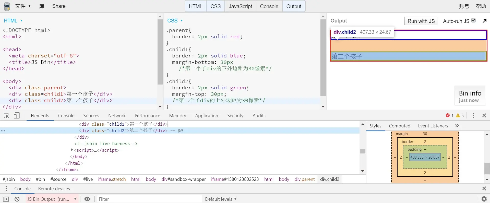Select the Styles sidebar tab
This screenshot has width=490, height=203.
[375, 126]
